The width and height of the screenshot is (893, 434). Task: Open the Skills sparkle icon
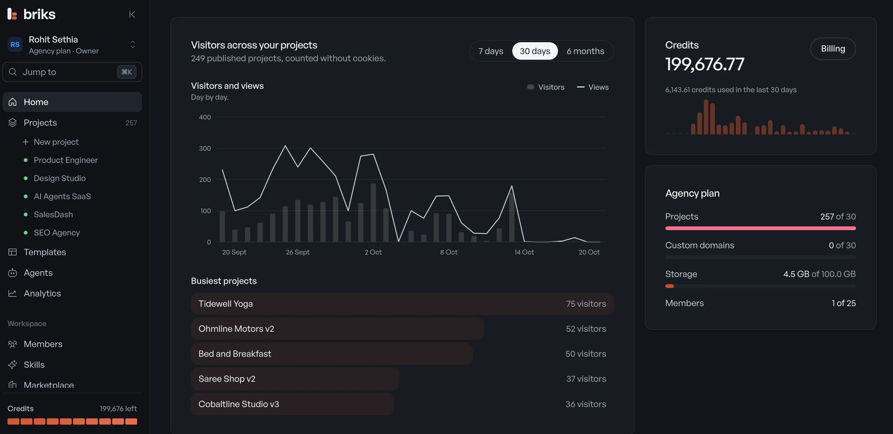[13, 365]
